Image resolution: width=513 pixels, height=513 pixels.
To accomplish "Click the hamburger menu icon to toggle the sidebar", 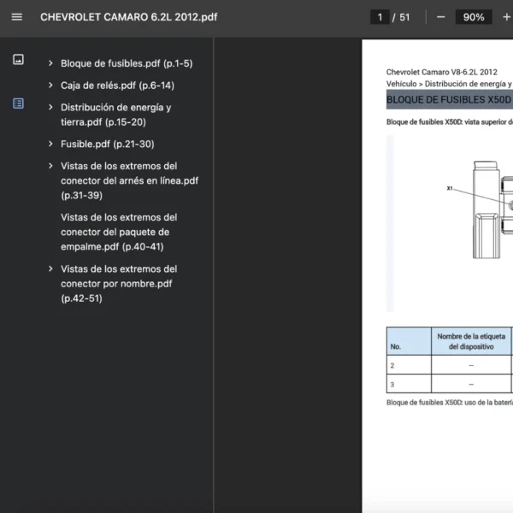I will pyautogui.click(x=17, y=17).
